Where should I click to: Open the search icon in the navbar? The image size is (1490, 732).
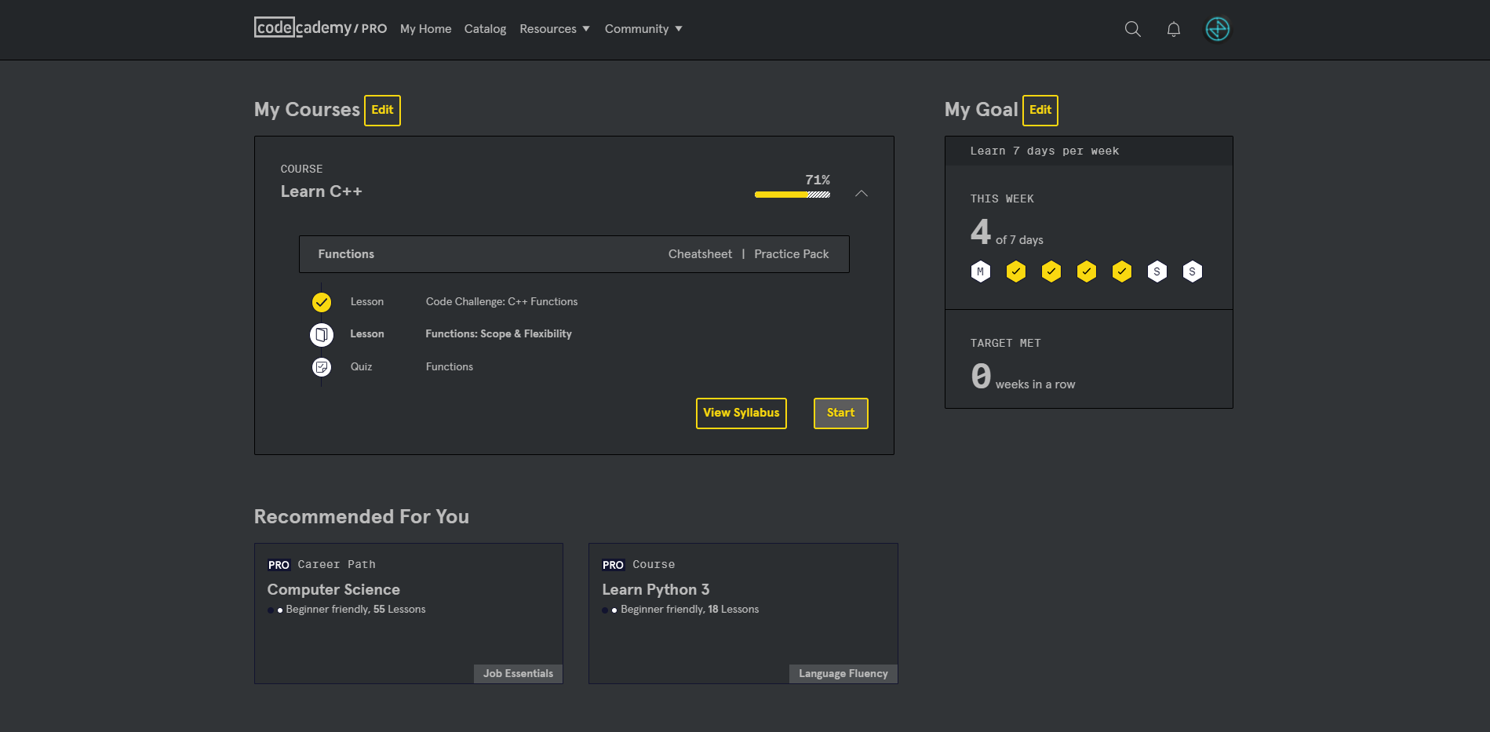click(x=1132, y=29)
